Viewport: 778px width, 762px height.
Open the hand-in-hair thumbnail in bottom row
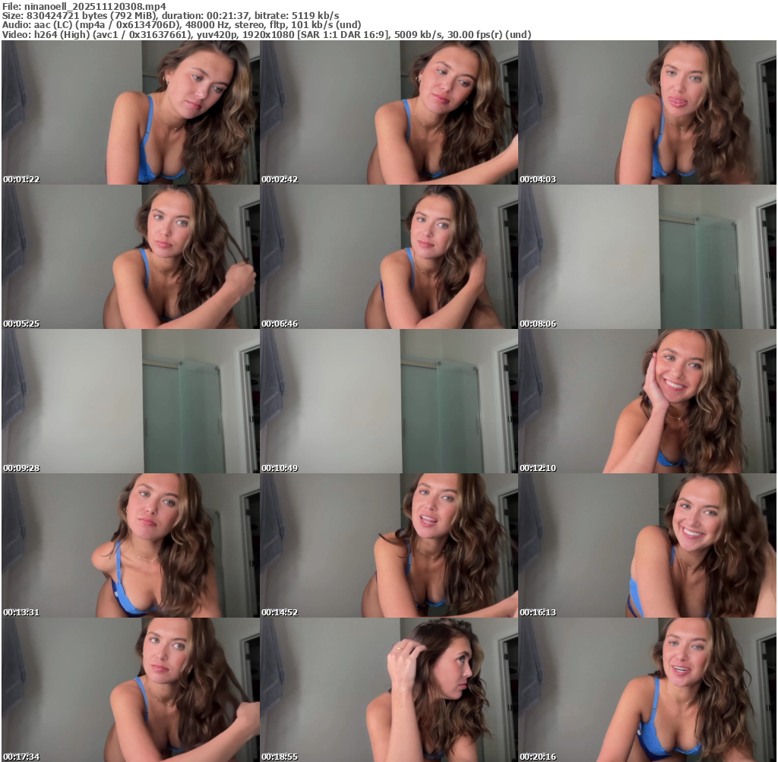(x=388, y=690)
